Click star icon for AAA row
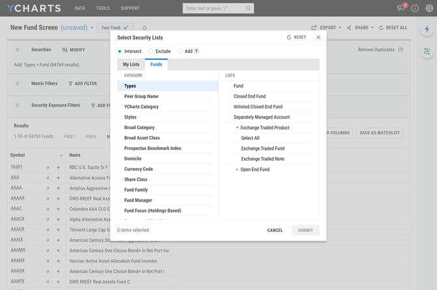Viewport: 437px width, 290px height. 48,178
